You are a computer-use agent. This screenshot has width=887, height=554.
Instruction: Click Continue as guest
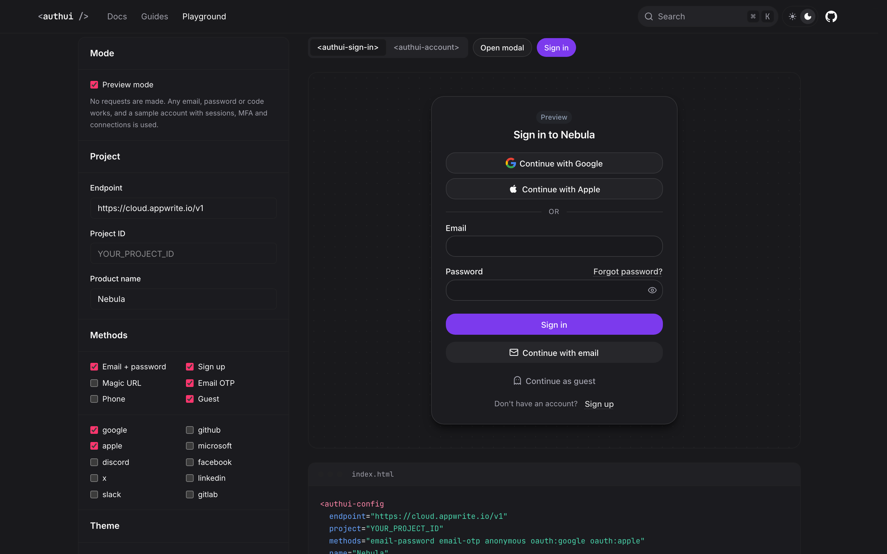[554, 381]
